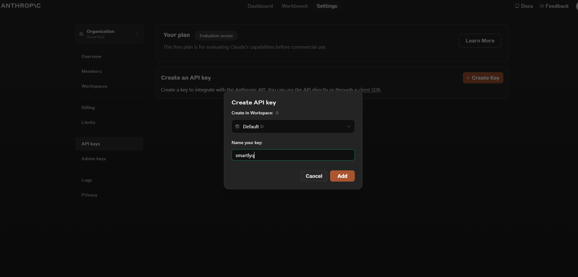Click the info icon next to Default
578x277 pixels.
tap(262, 126)
